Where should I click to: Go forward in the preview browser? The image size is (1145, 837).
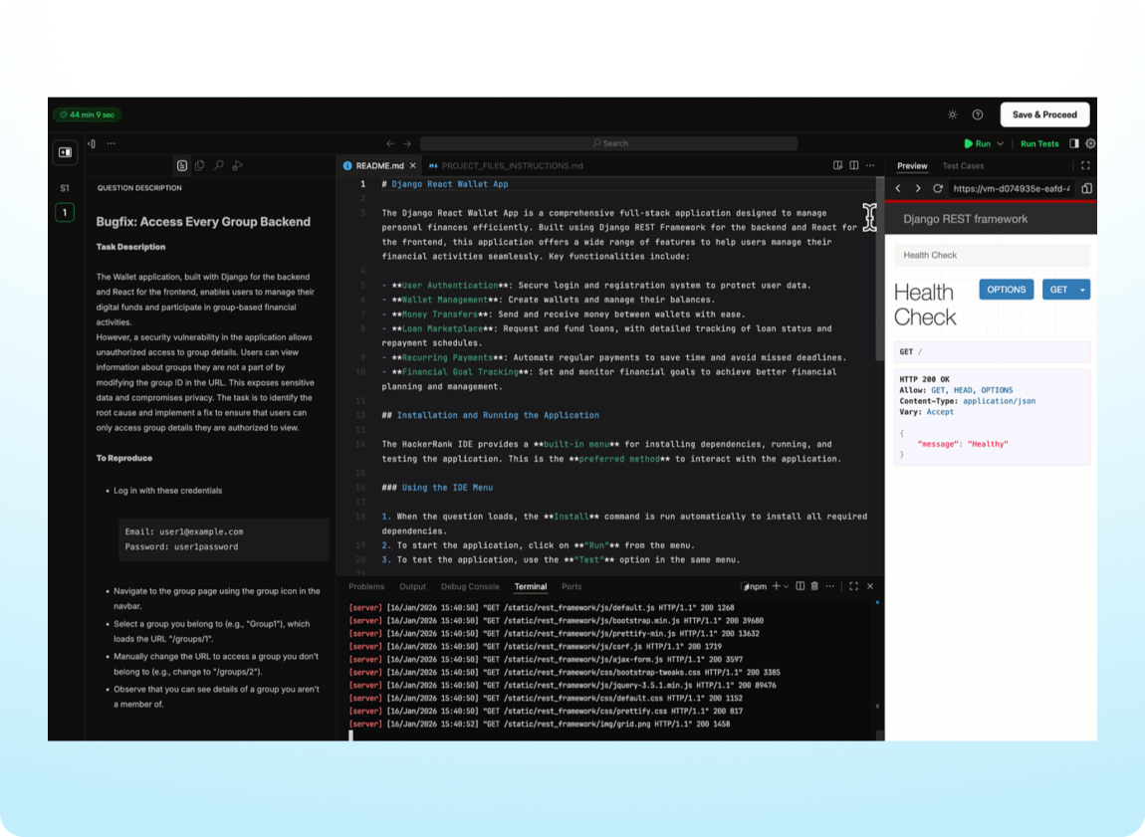[x=918, y=188]
